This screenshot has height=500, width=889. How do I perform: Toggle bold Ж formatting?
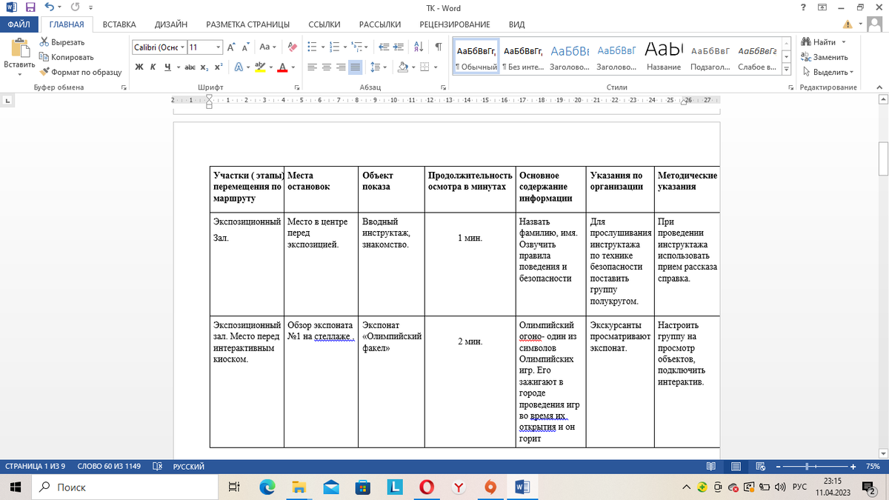pyautogui.click(x=139, y=67)
